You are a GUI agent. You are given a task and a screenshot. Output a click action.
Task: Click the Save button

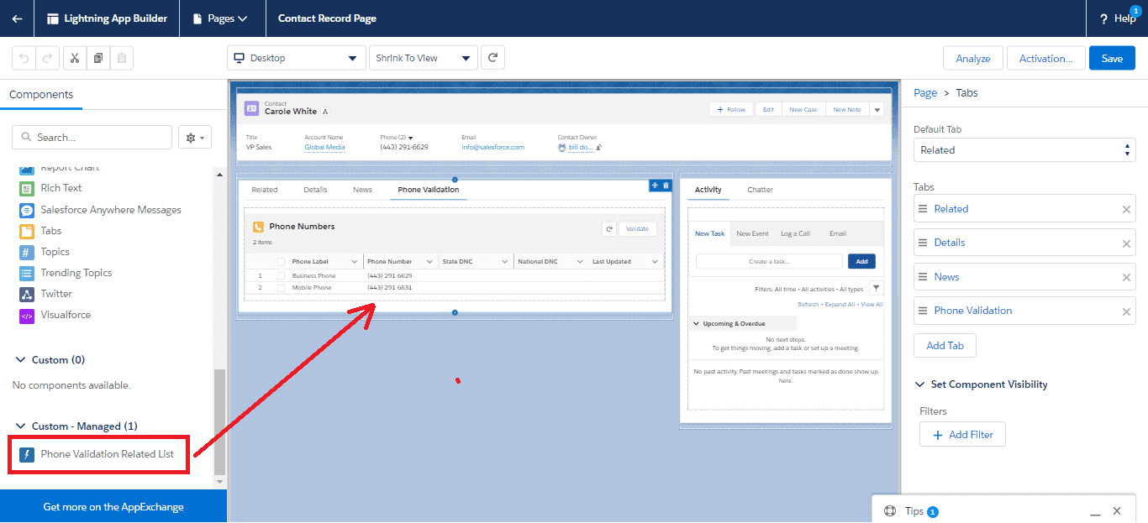(1111, 58)
